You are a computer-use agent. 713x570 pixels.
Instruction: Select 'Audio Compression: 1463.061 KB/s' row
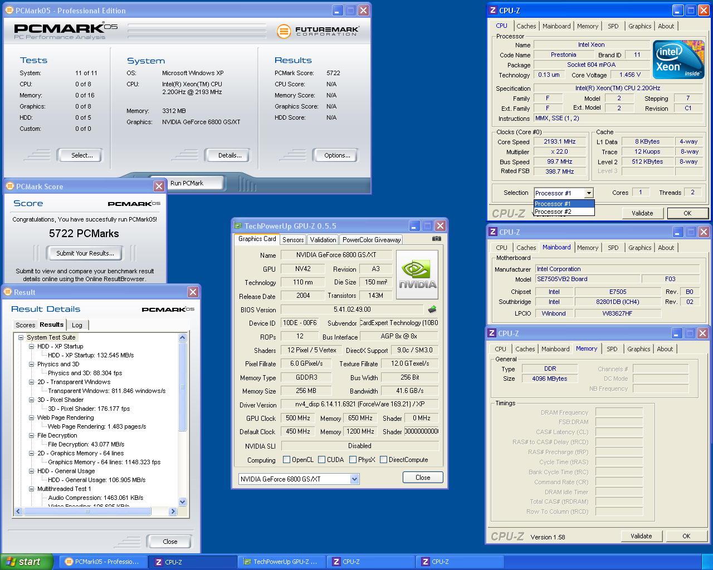95,498
